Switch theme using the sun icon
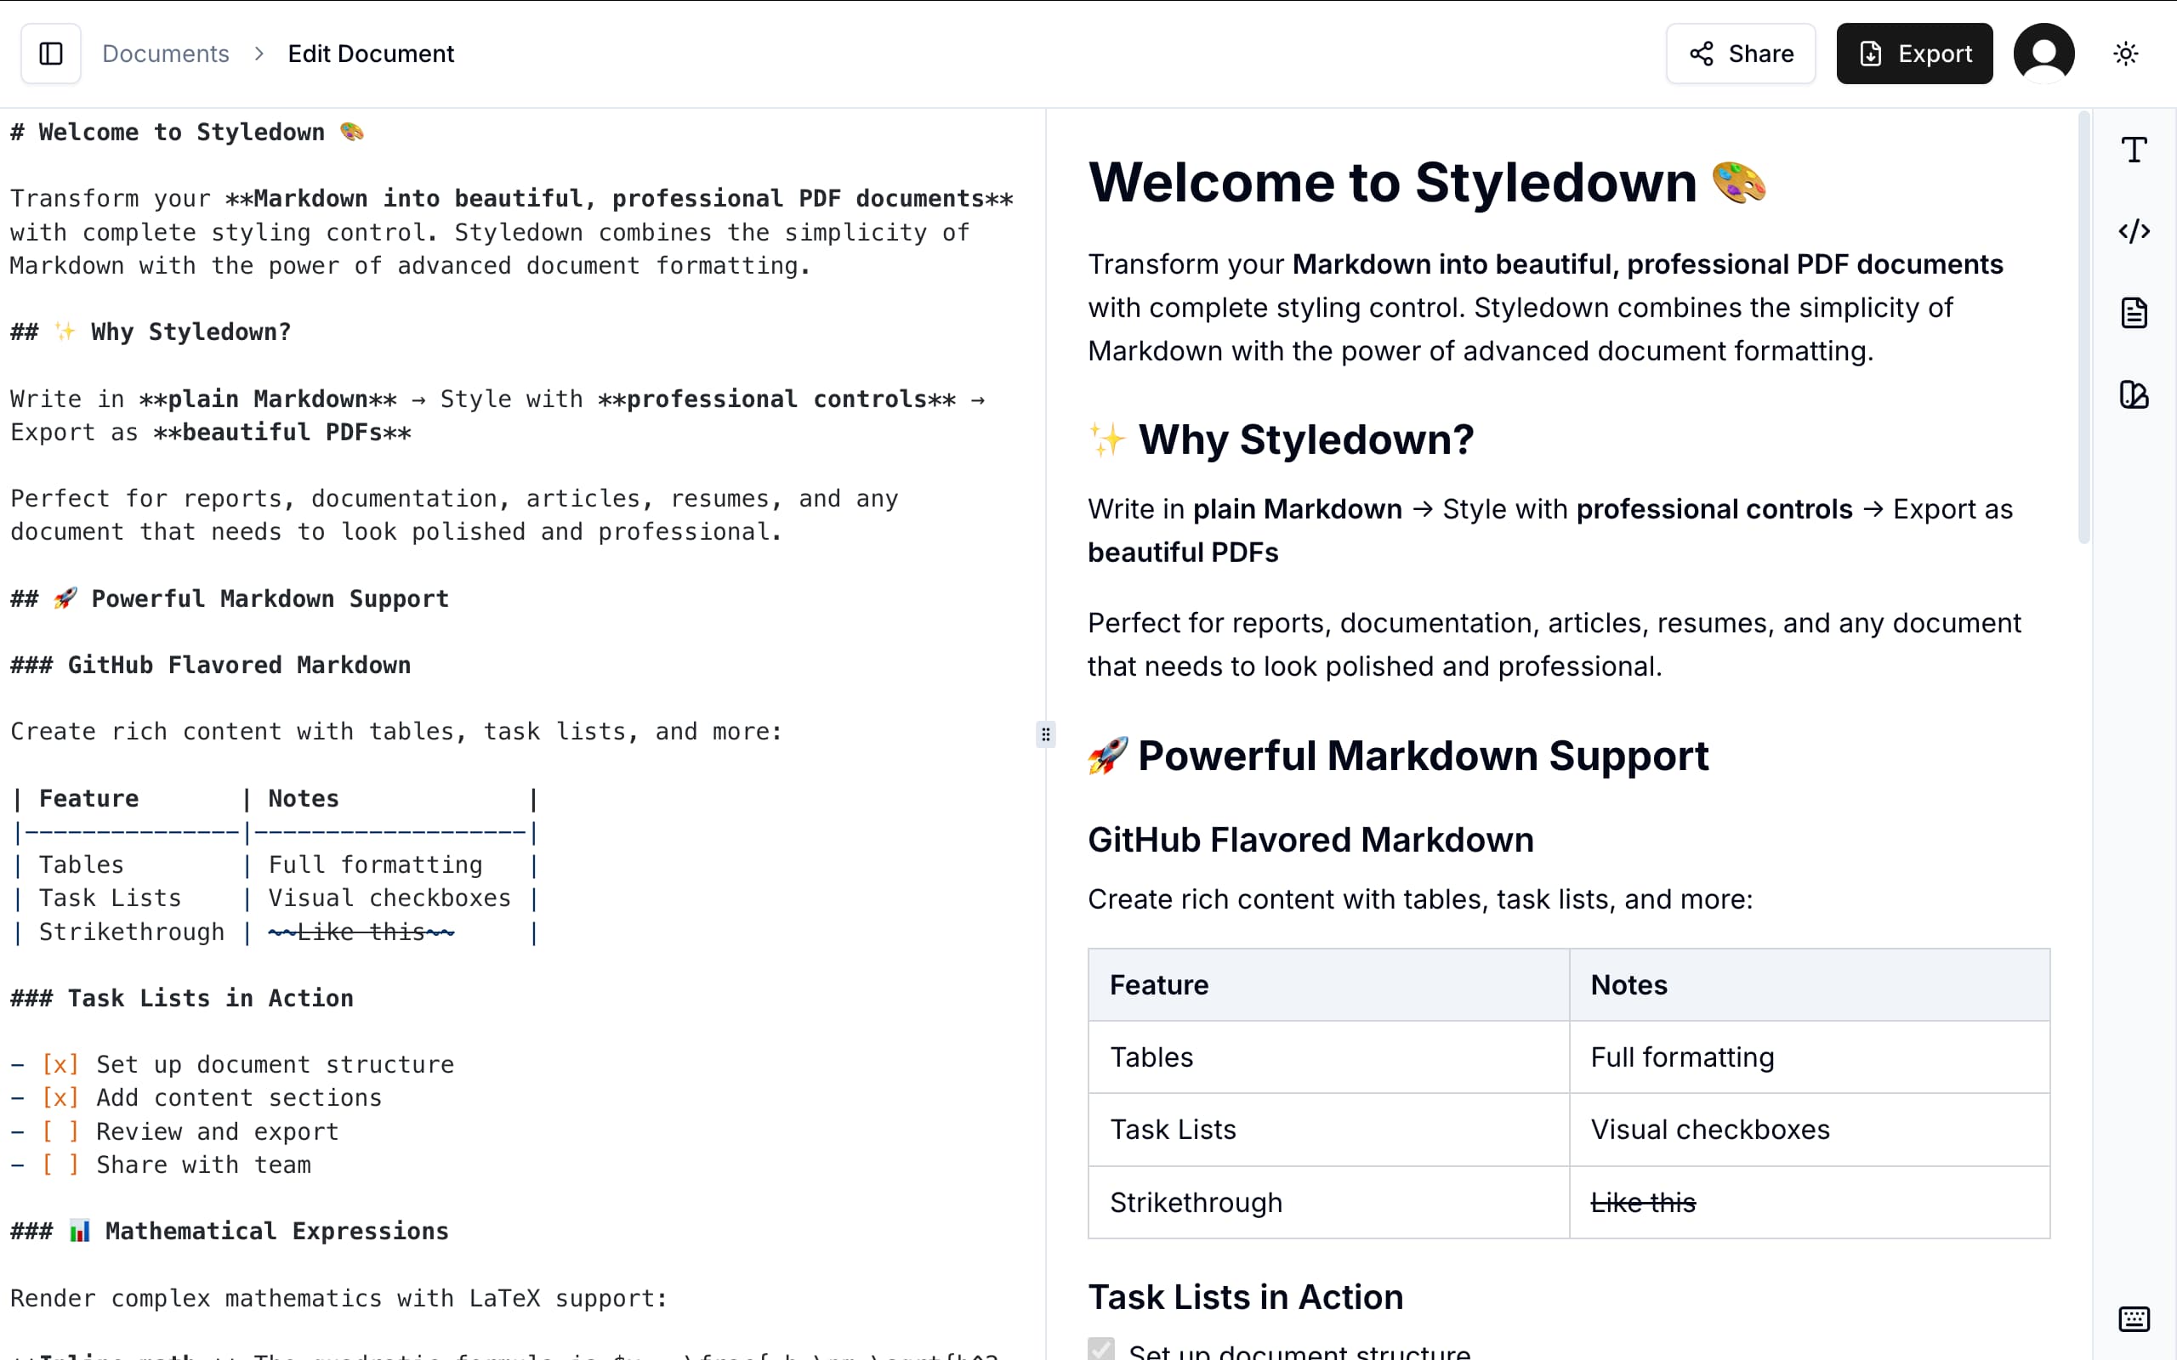2177x1360 pixels. coord(2125,54)
